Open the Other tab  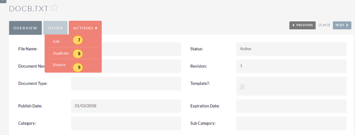(55, 28)
